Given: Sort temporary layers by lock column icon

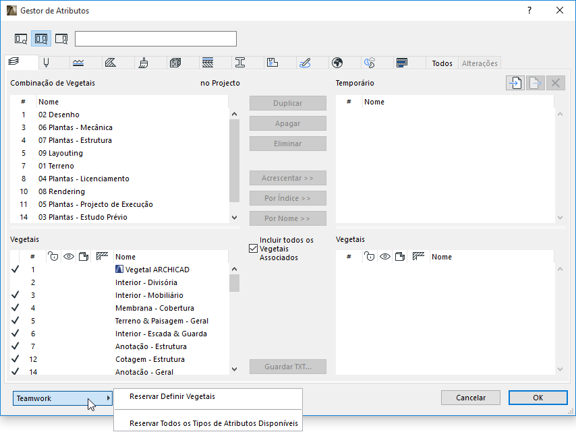Looking at the screenshot, I should pos(370,257).
